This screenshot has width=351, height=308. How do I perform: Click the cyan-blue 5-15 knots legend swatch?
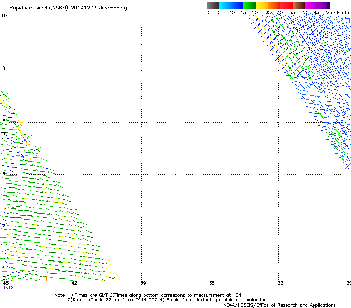(x=231, y=6)
